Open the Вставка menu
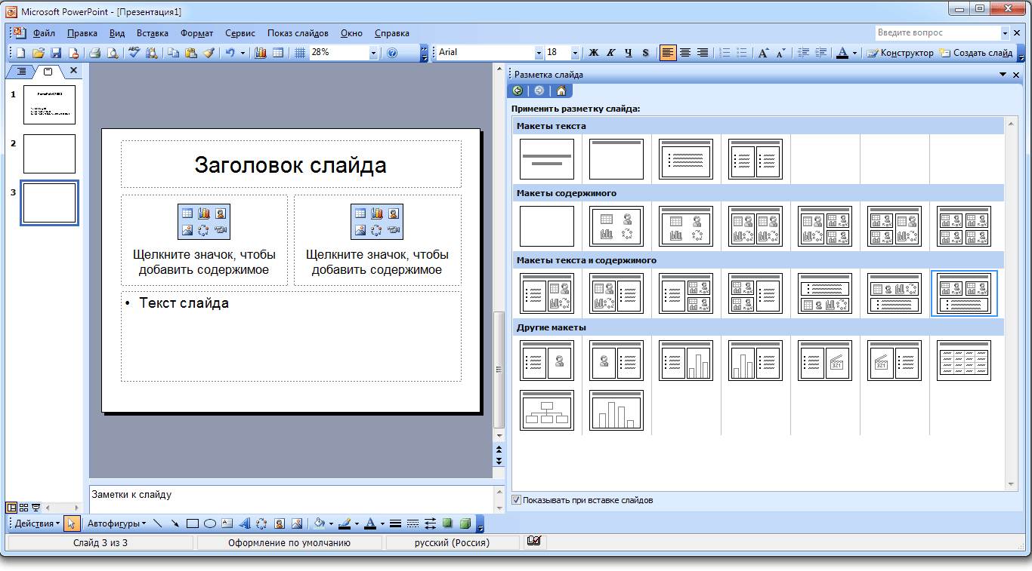 coord(153,33)
